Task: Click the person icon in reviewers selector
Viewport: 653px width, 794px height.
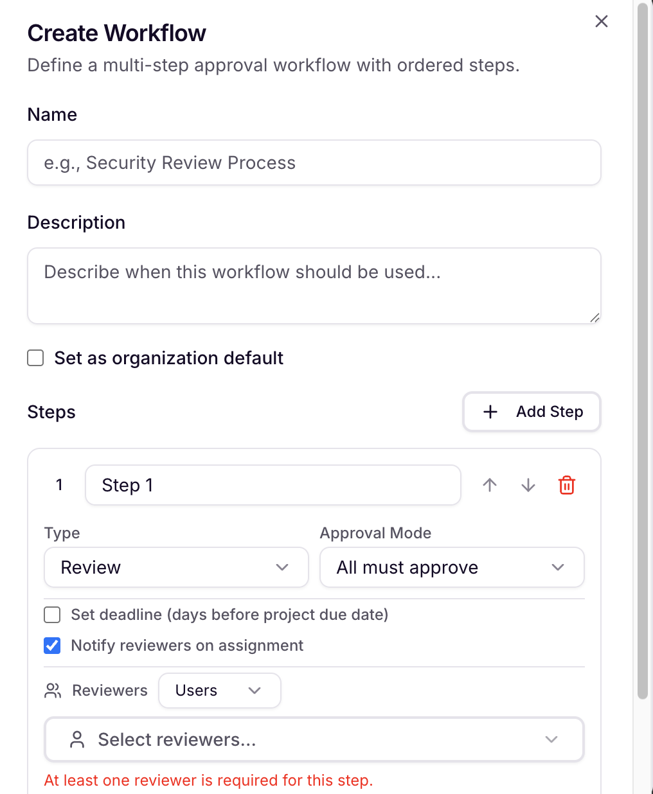Action: click(77, 739)
